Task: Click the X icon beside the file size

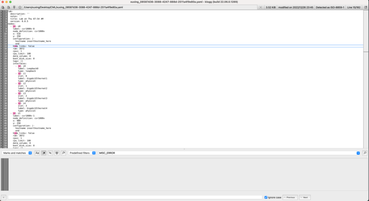Action: pos(261,7)
